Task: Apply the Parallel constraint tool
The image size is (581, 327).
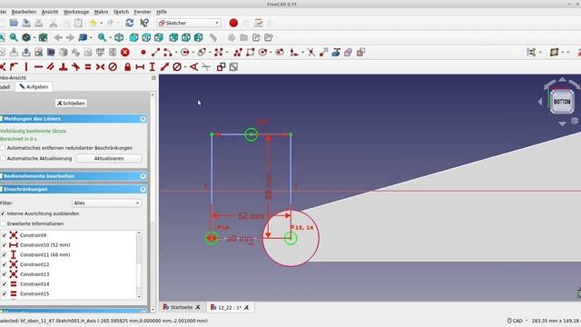Action: tap(51, 66)
